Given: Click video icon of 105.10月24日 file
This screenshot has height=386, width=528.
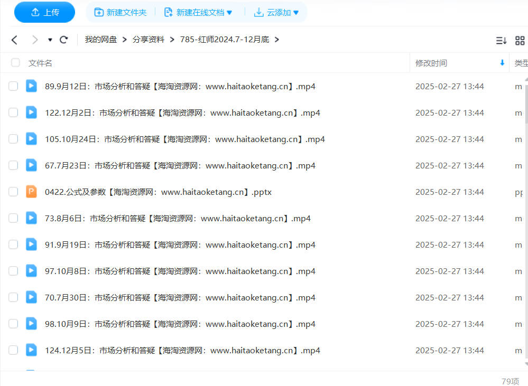Looking at the screenshot, I should 31,139.
